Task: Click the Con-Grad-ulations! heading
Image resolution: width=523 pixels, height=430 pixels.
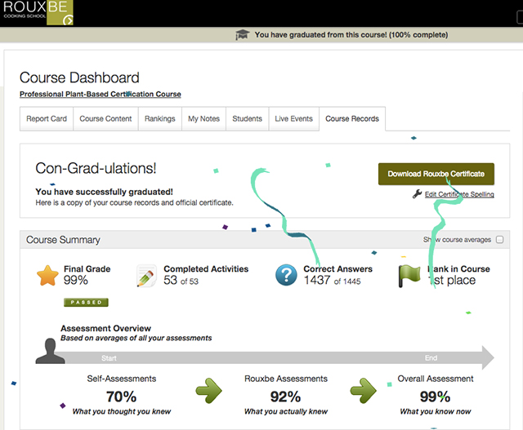Action: pos(96,168)
